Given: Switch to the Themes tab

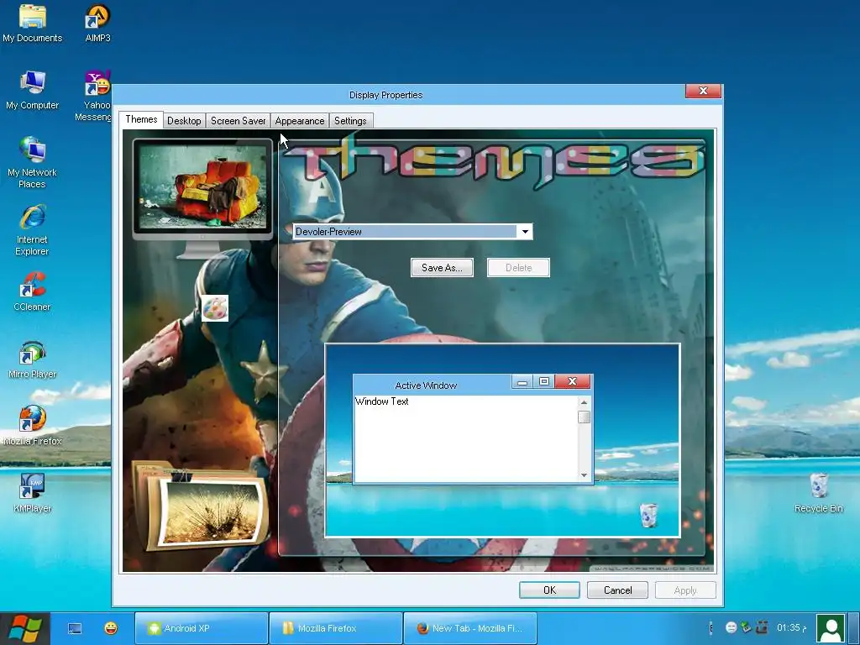Looking at the screenshot, I should [x=141, y=119].
